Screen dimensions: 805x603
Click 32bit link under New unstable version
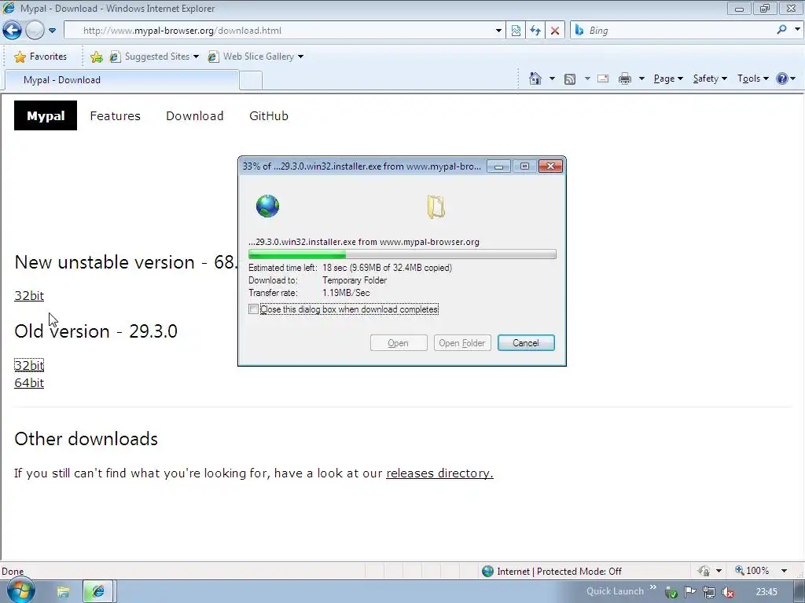(x=29, y=296)
